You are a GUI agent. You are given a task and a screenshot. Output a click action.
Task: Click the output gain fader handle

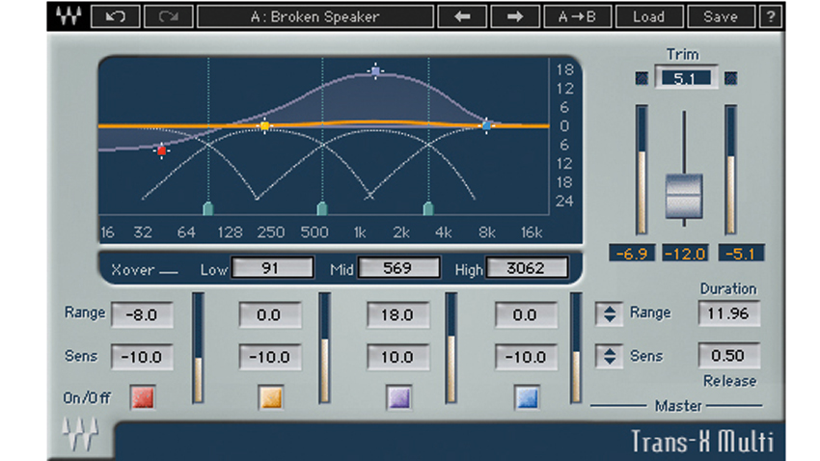(x=684, y=196)
